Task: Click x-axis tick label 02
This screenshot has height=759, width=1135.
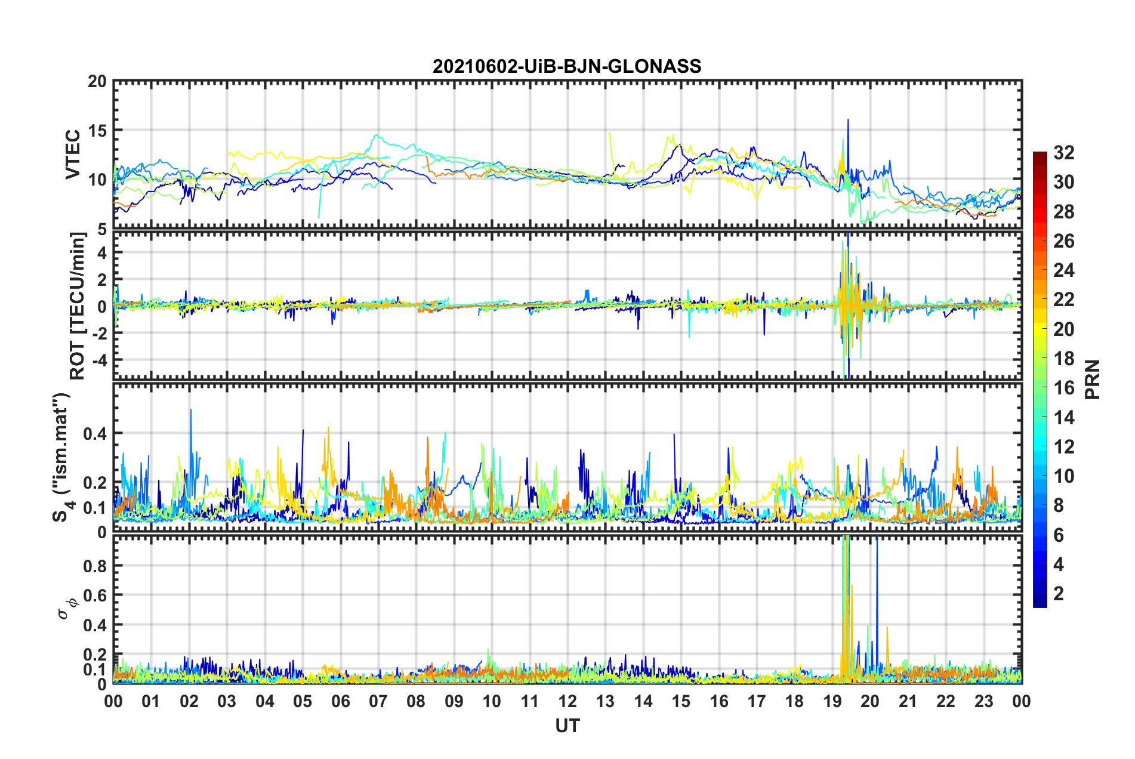Action: coord(189,701)
